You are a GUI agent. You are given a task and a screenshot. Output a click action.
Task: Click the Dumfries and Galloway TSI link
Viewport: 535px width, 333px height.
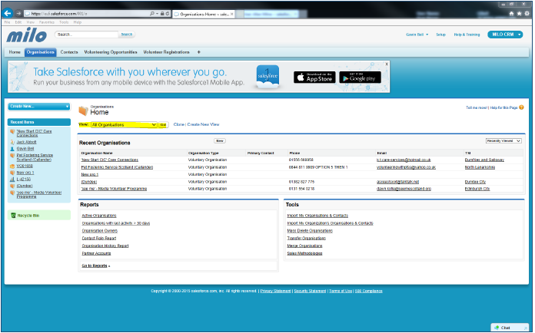click(484, 160)
